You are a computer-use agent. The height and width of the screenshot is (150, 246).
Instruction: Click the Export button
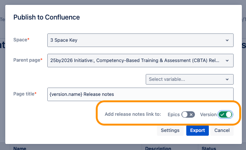[198, 130]
